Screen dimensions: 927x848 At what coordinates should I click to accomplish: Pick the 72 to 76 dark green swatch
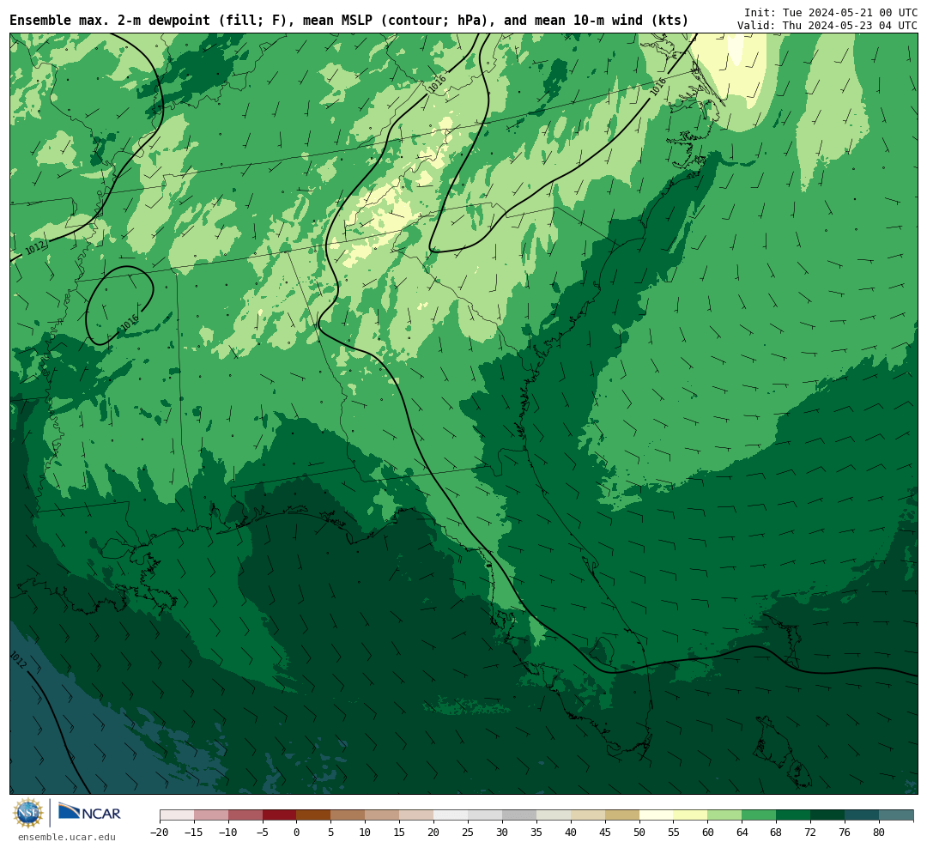click(828, 815)
